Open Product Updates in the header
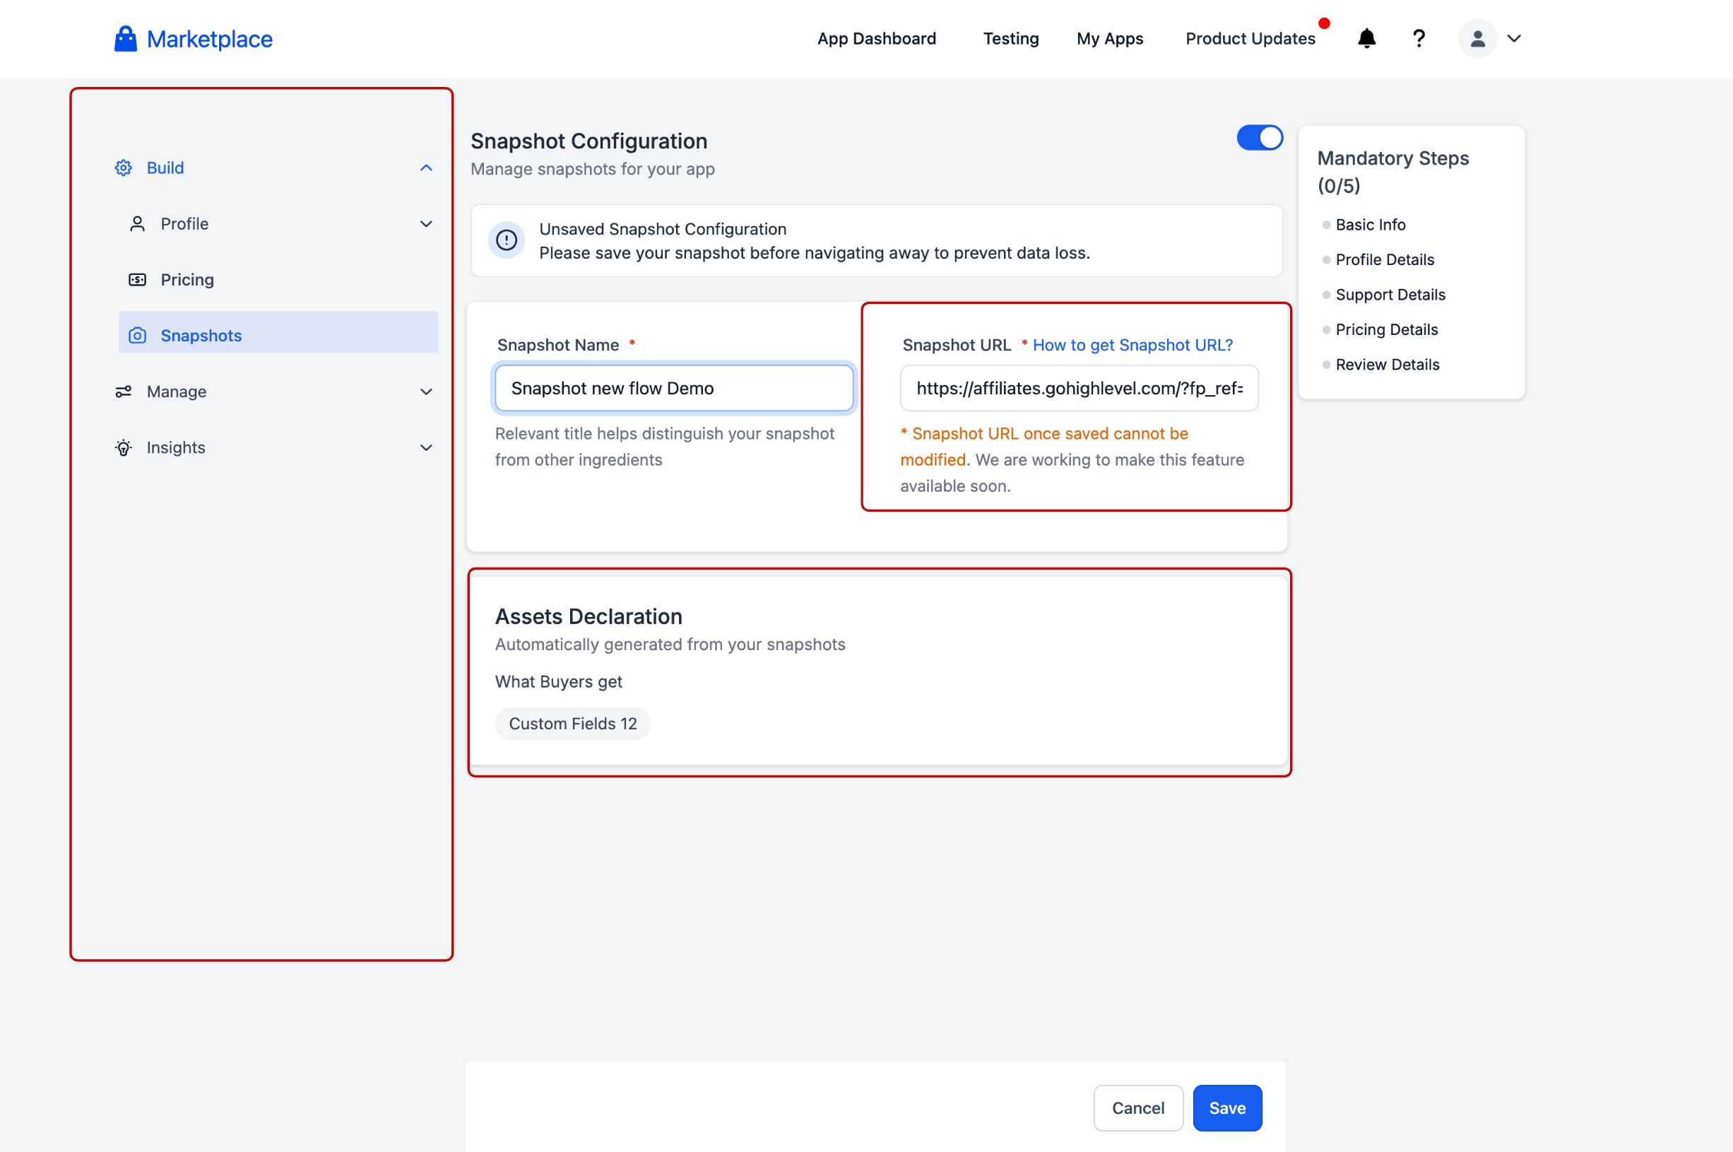The width and height of the screenshot is (1733, 1152). (x=1250, y=39)
